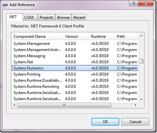This screenshot has height=133, width=157.
Task: Select the System.Messaging component
Action: pos(75,56)
